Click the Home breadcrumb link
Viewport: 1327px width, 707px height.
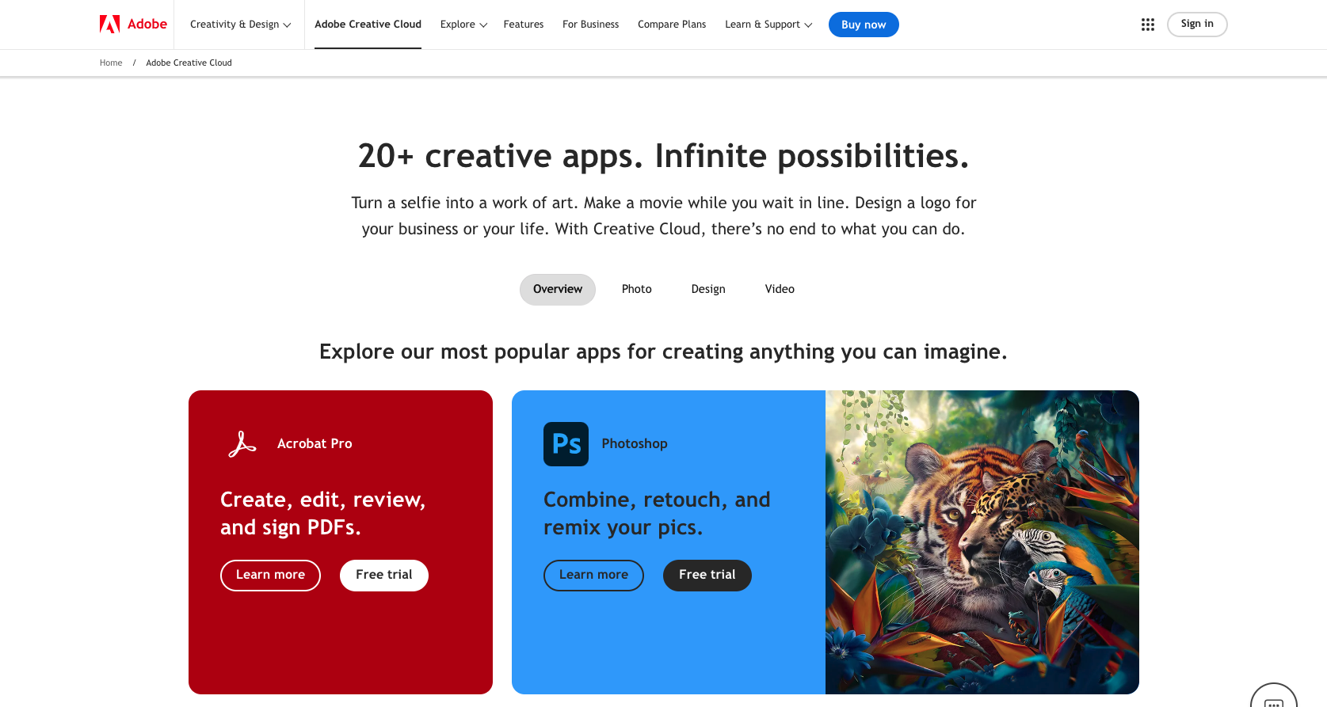pyautogui.click(x=111, y=63)
